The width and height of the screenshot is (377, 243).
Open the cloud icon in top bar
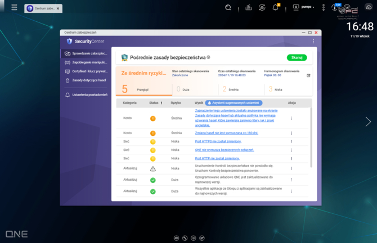369,7
